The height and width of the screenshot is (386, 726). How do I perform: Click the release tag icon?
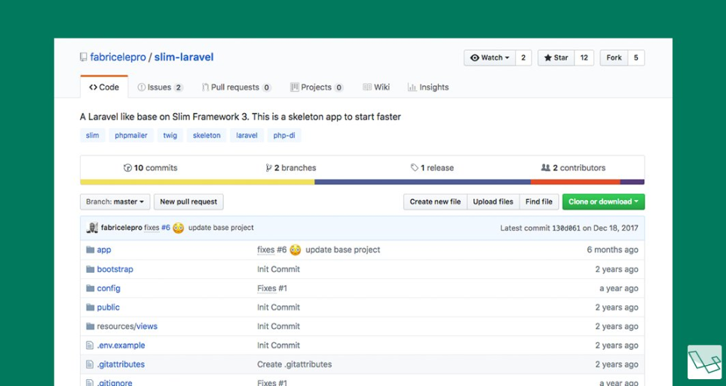coord(414,168)
